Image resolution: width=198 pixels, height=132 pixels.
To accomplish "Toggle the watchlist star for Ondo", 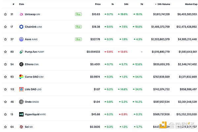I will point(5,102).
